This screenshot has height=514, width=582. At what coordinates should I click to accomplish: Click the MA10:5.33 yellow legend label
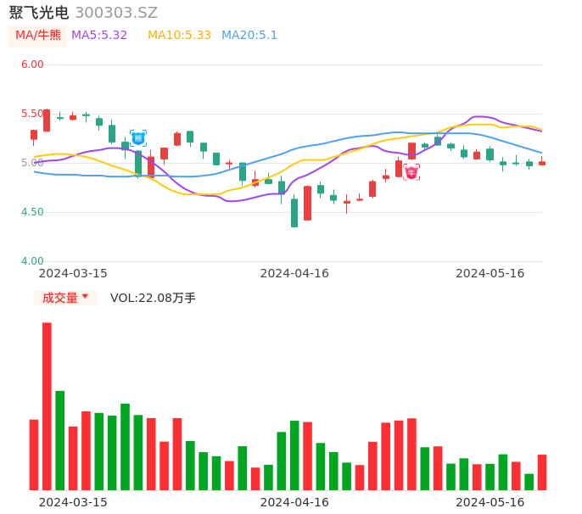click(179, 36)
